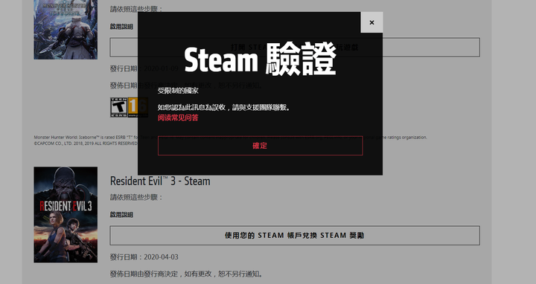Close the Steam 驗證 dialog with X
This screenshot has width=536, height=284.
pos(371,22)
